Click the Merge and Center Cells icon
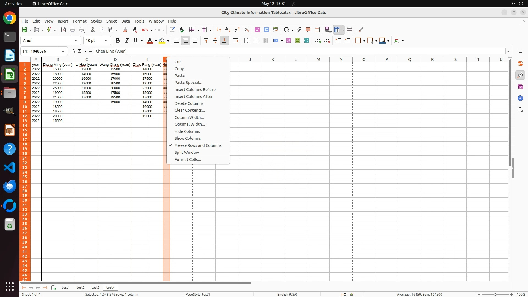The width and height of the screenshot is (528, 297). pyautogui.click(x=247, y=41)
